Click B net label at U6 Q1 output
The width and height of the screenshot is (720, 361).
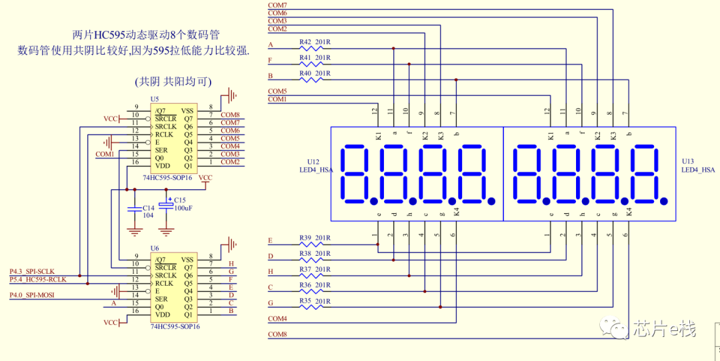(231, 310)
